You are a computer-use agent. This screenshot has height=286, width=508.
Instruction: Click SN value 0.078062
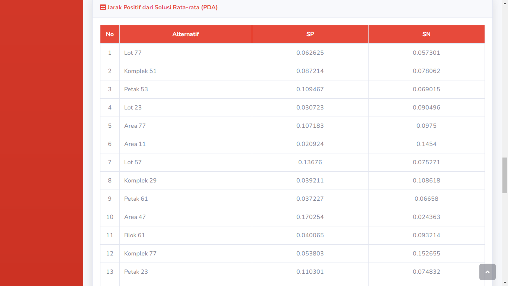click(x=427, y=71)
